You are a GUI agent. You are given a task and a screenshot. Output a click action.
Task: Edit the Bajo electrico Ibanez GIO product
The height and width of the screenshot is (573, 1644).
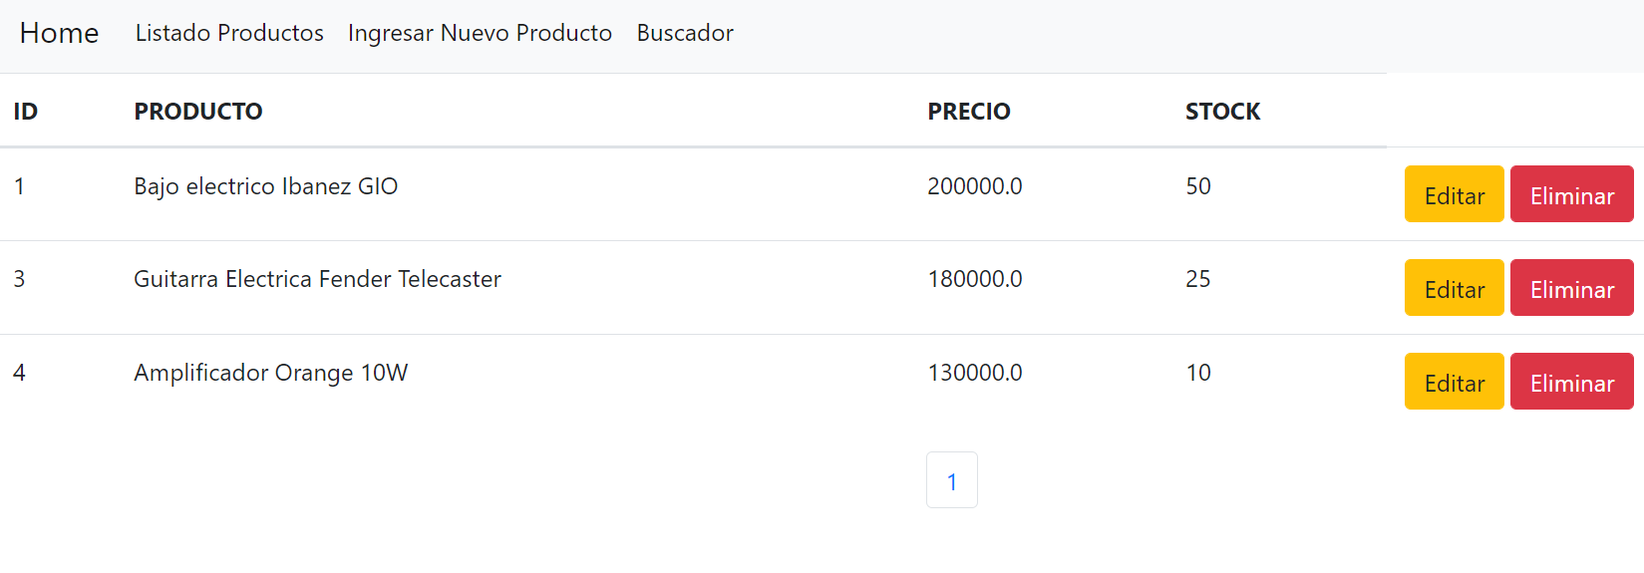(x=1454, y=194)
